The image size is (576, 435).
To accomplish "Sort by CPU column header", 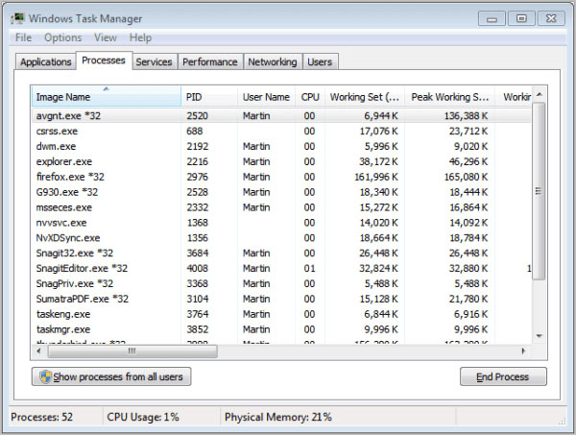I will point(310,97).
